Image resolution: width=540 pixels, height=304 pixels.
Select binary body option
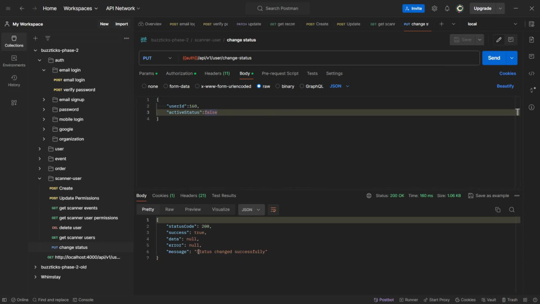click(278, 86)
